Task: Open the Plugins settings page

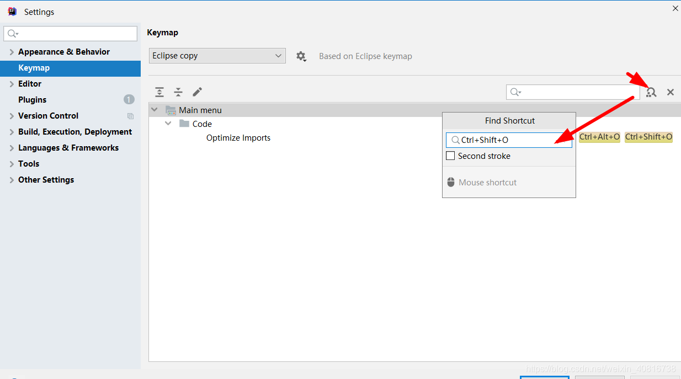Action: click(32, 100)
